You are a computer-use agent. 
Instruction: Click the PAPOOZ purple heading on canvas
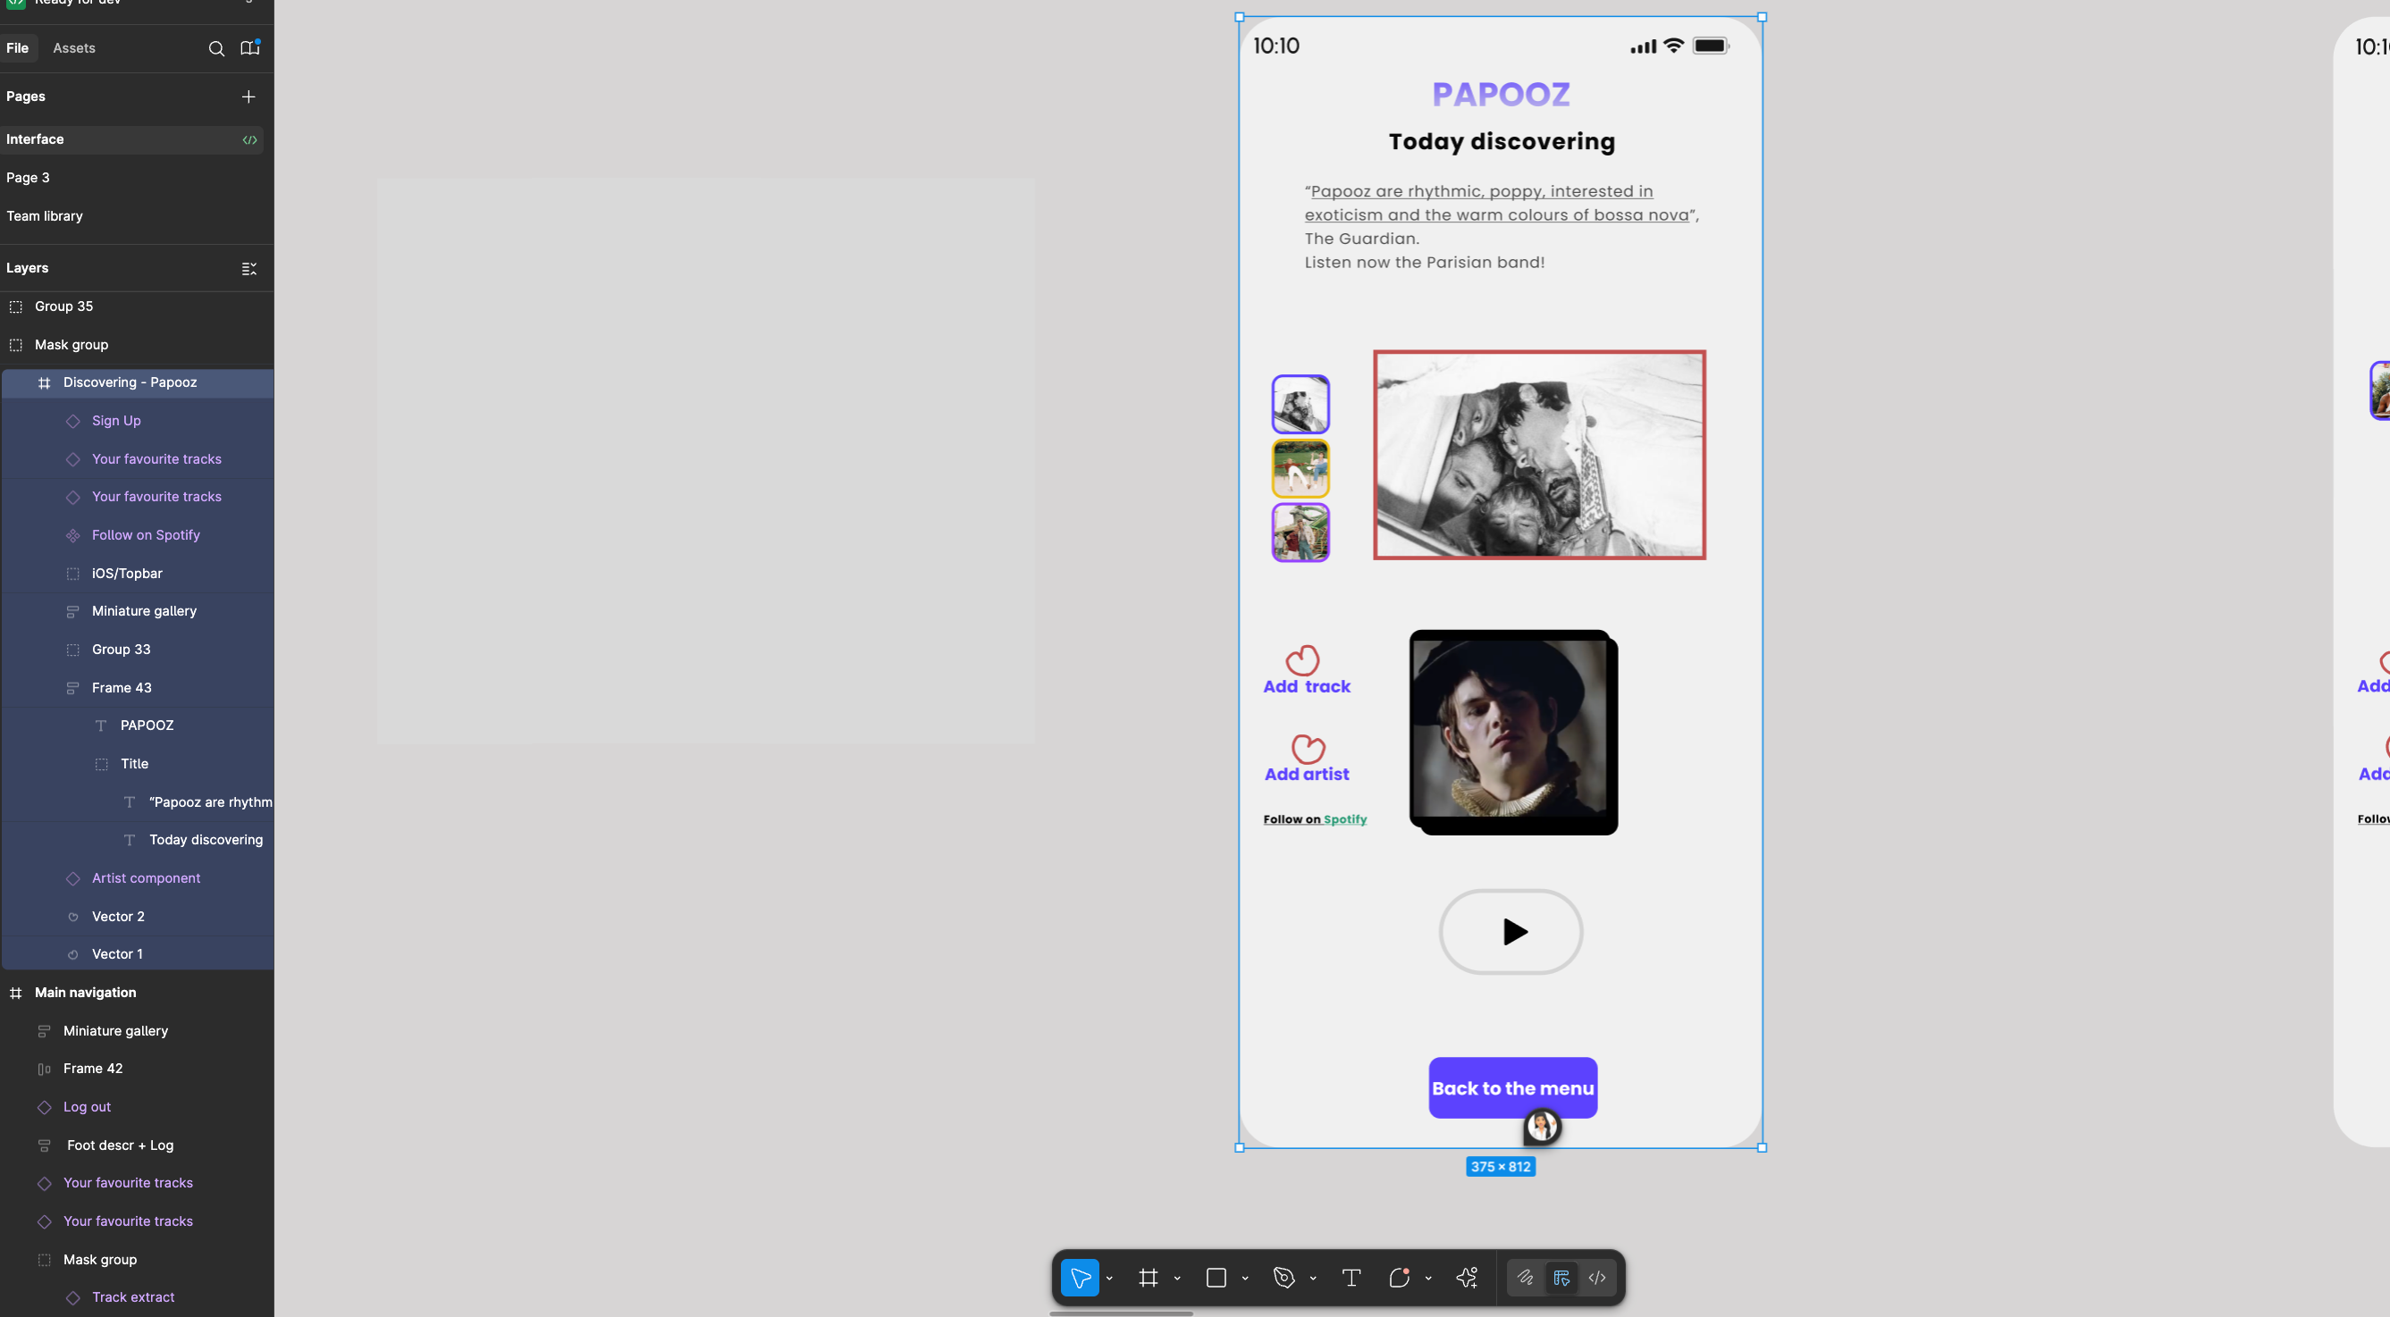[x=1502, y=95]
